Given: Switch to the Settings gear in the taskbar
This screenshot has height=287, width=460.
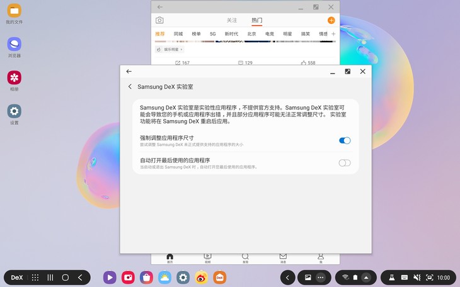Looking at the screenshot, I should (x=183, y=278).
